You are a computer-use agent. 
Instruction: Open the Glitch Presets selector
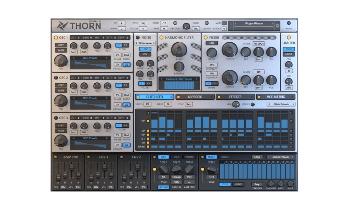281,104
